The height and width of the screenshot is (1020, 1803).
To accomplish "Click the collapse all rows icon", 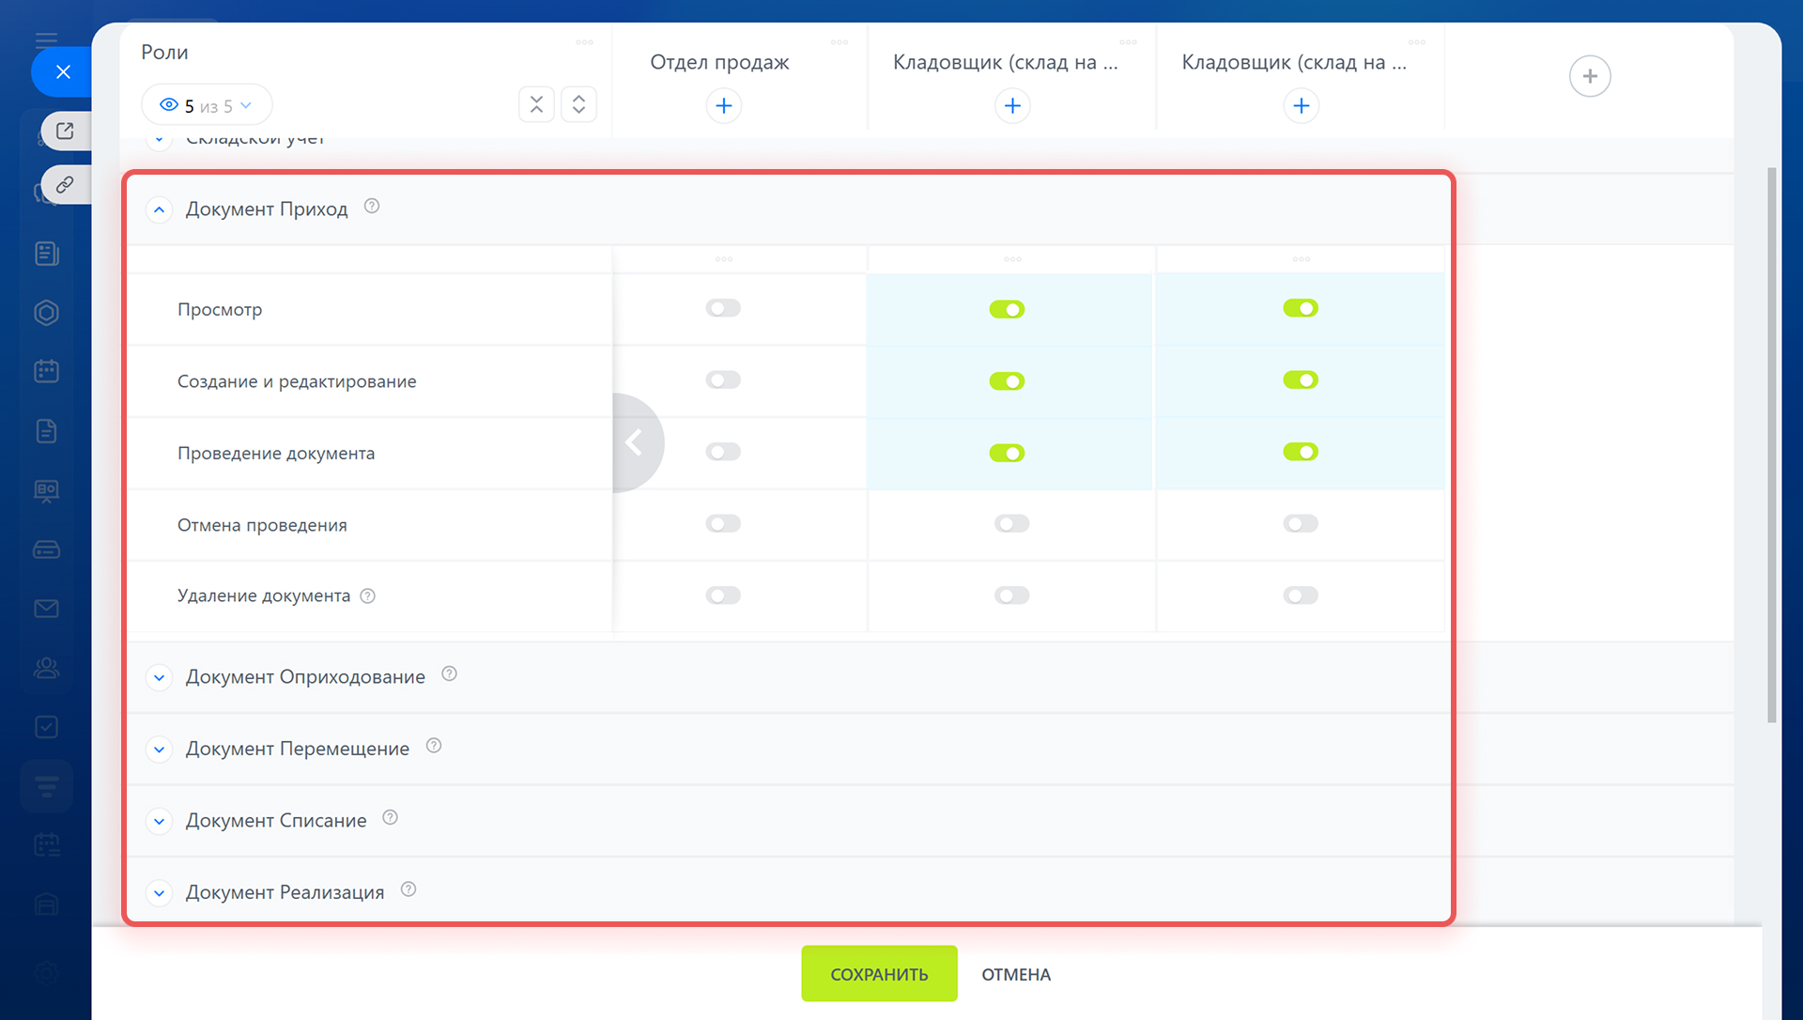I will (536, 104).
